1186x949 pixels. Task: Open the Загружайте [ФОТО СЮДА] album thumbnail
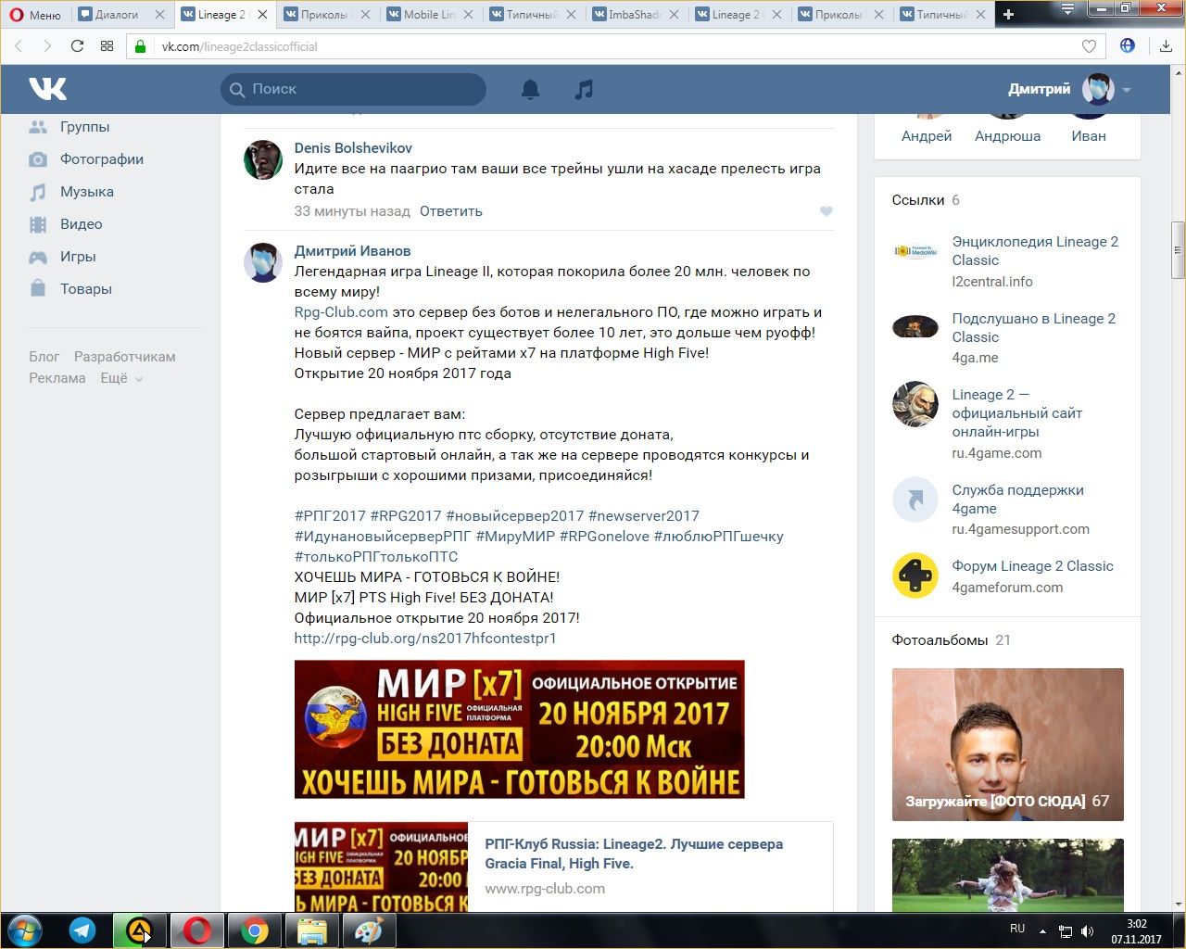(1008, 744)
